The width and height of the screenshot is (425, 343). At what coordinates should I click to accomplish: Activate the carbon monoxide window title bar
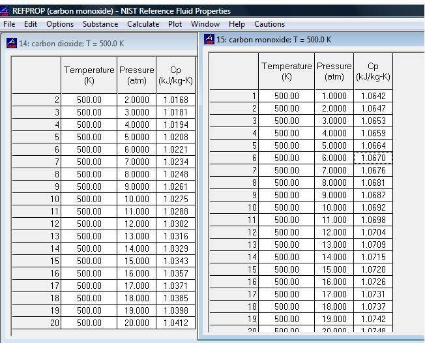pyautogui.click(x=313, y=40)
